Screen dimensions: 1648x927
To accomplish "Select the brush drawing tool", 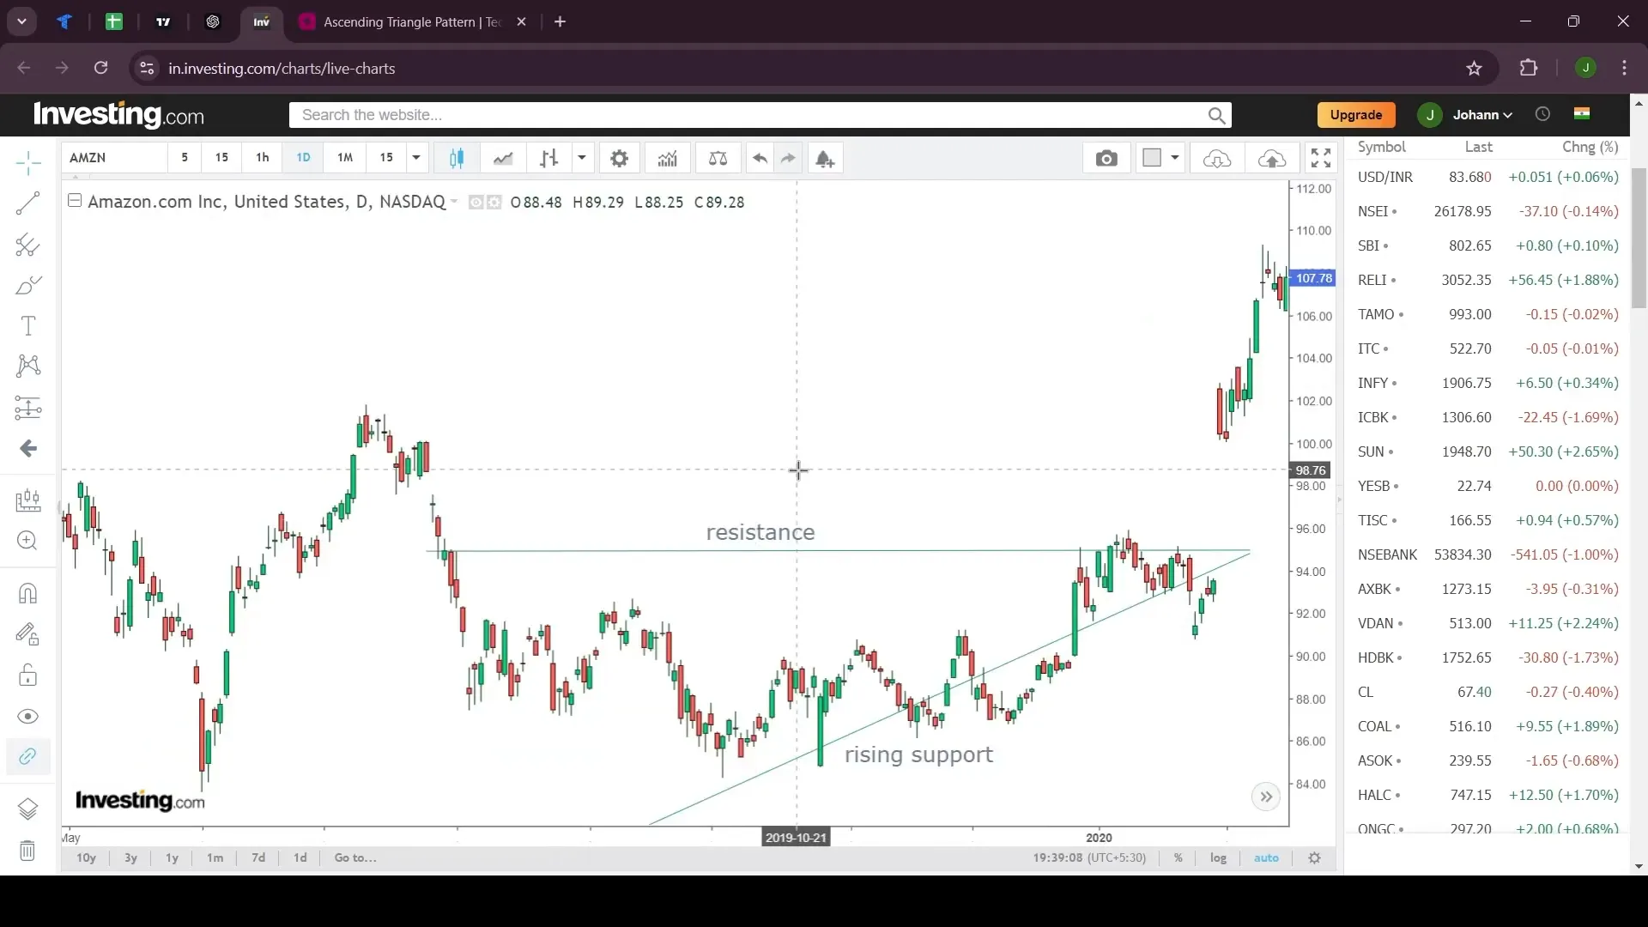I will click(x=27, y=285).
